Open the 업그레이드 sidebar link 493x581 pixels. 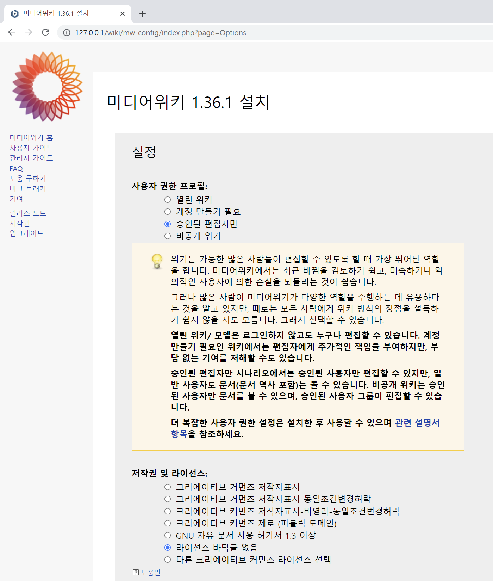[x=27, y=233]
